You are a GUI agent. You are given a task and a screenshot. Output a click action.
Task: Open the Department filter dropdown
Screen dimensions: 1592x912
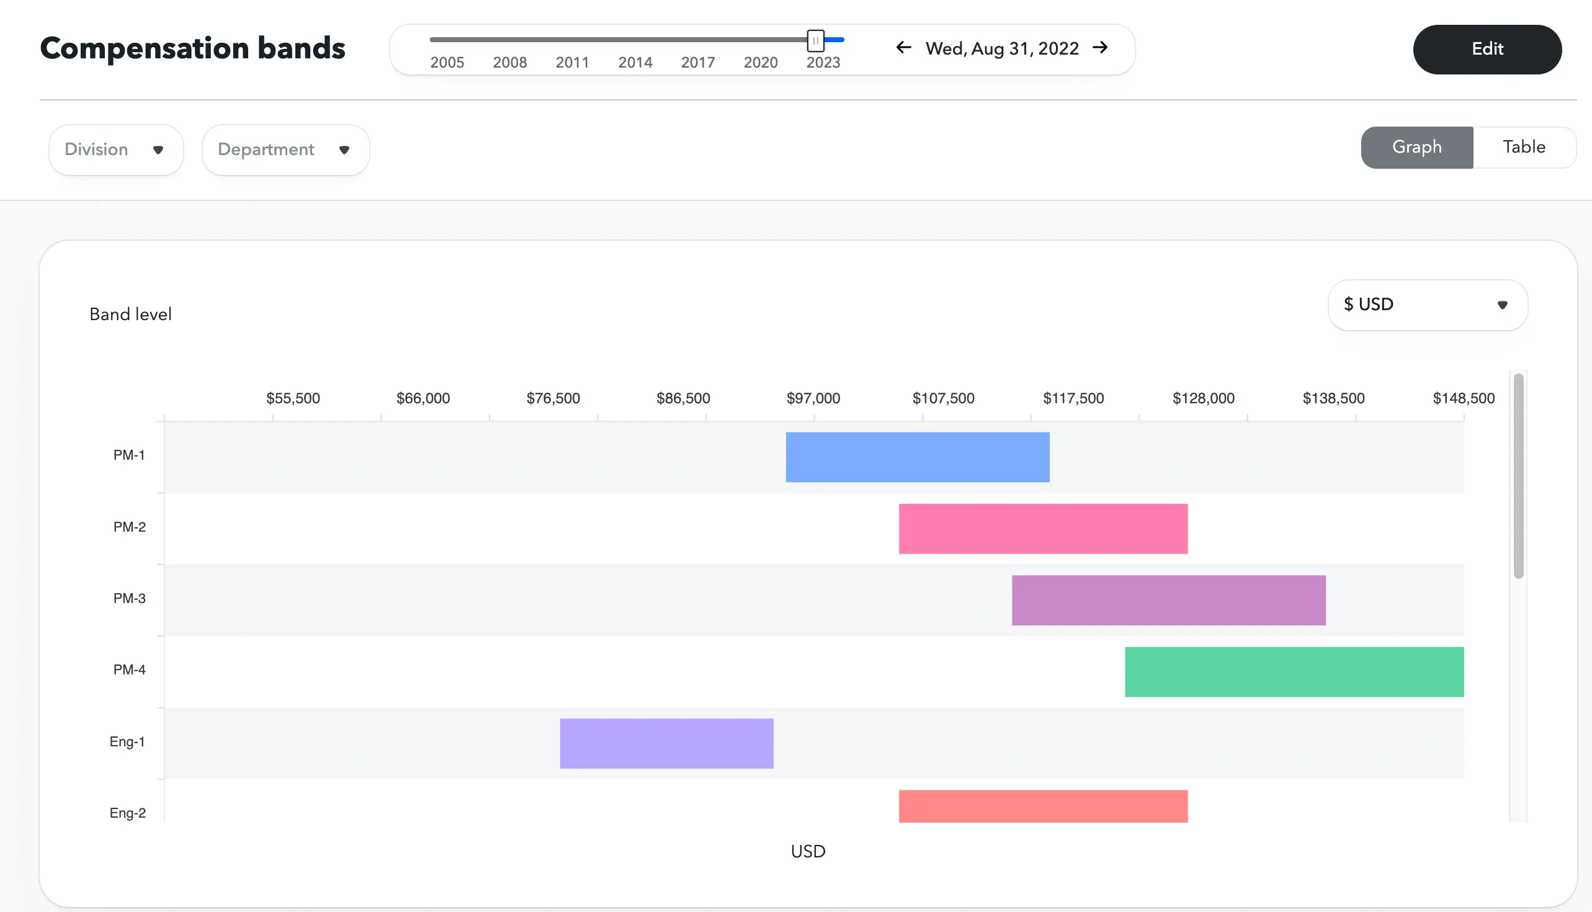[x=285, y=150]
